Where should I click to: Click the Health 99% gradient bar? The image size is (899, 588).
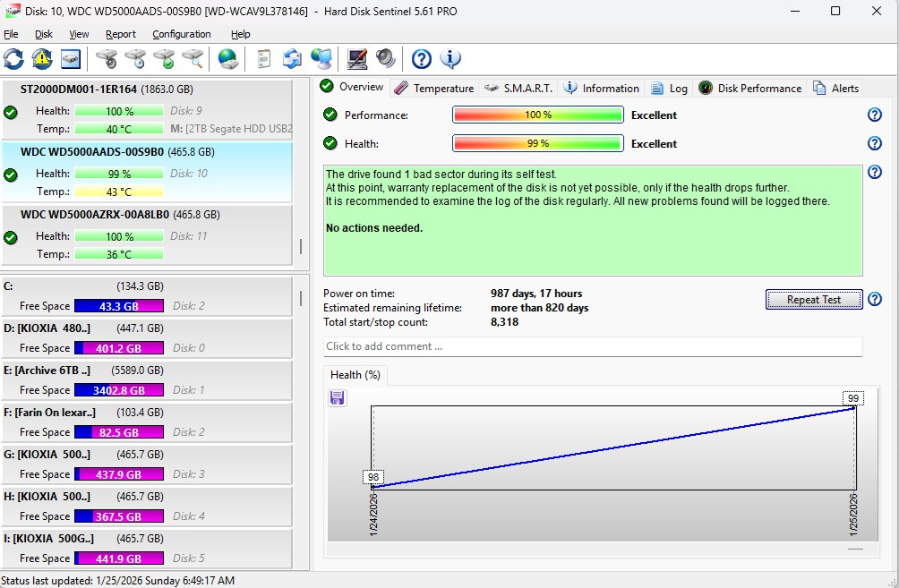point(537,144)
